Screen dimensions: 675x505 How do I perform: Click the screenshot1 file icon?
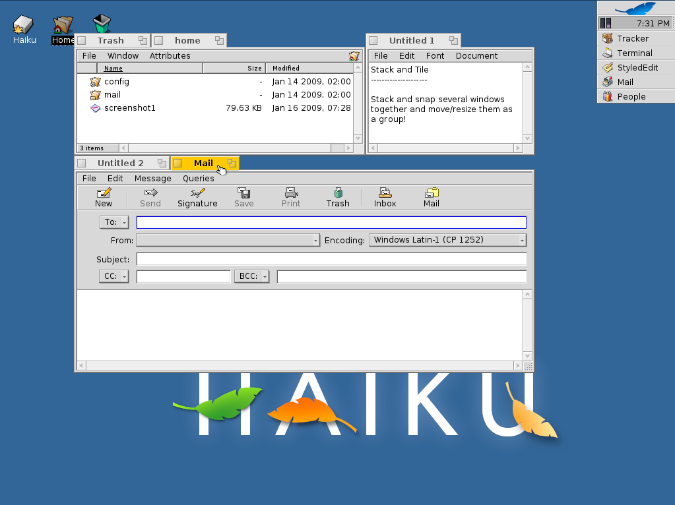coord(95,108)
